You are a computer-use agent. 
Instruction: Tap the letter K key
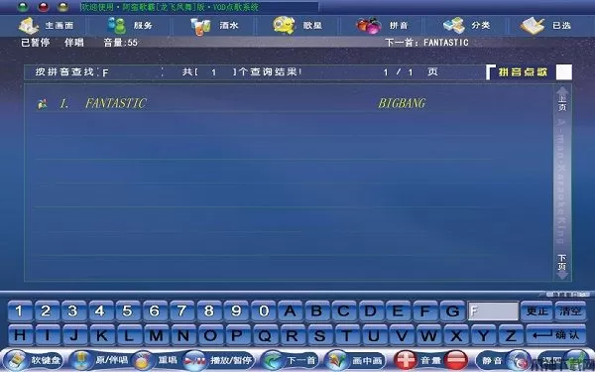pos(102,335)
